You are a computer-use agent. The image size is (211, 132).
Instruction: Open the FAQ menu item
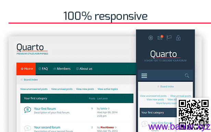(43, 69)
